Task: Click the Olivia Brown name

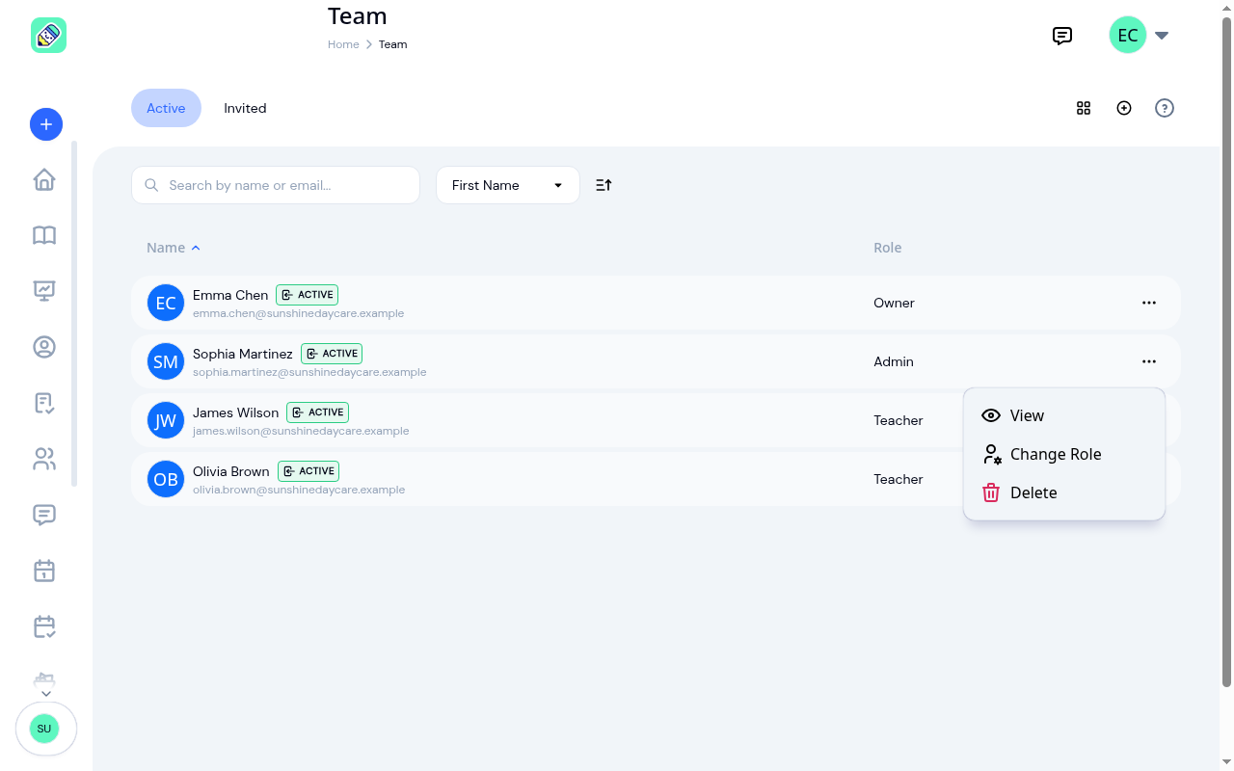Action: 231,471
